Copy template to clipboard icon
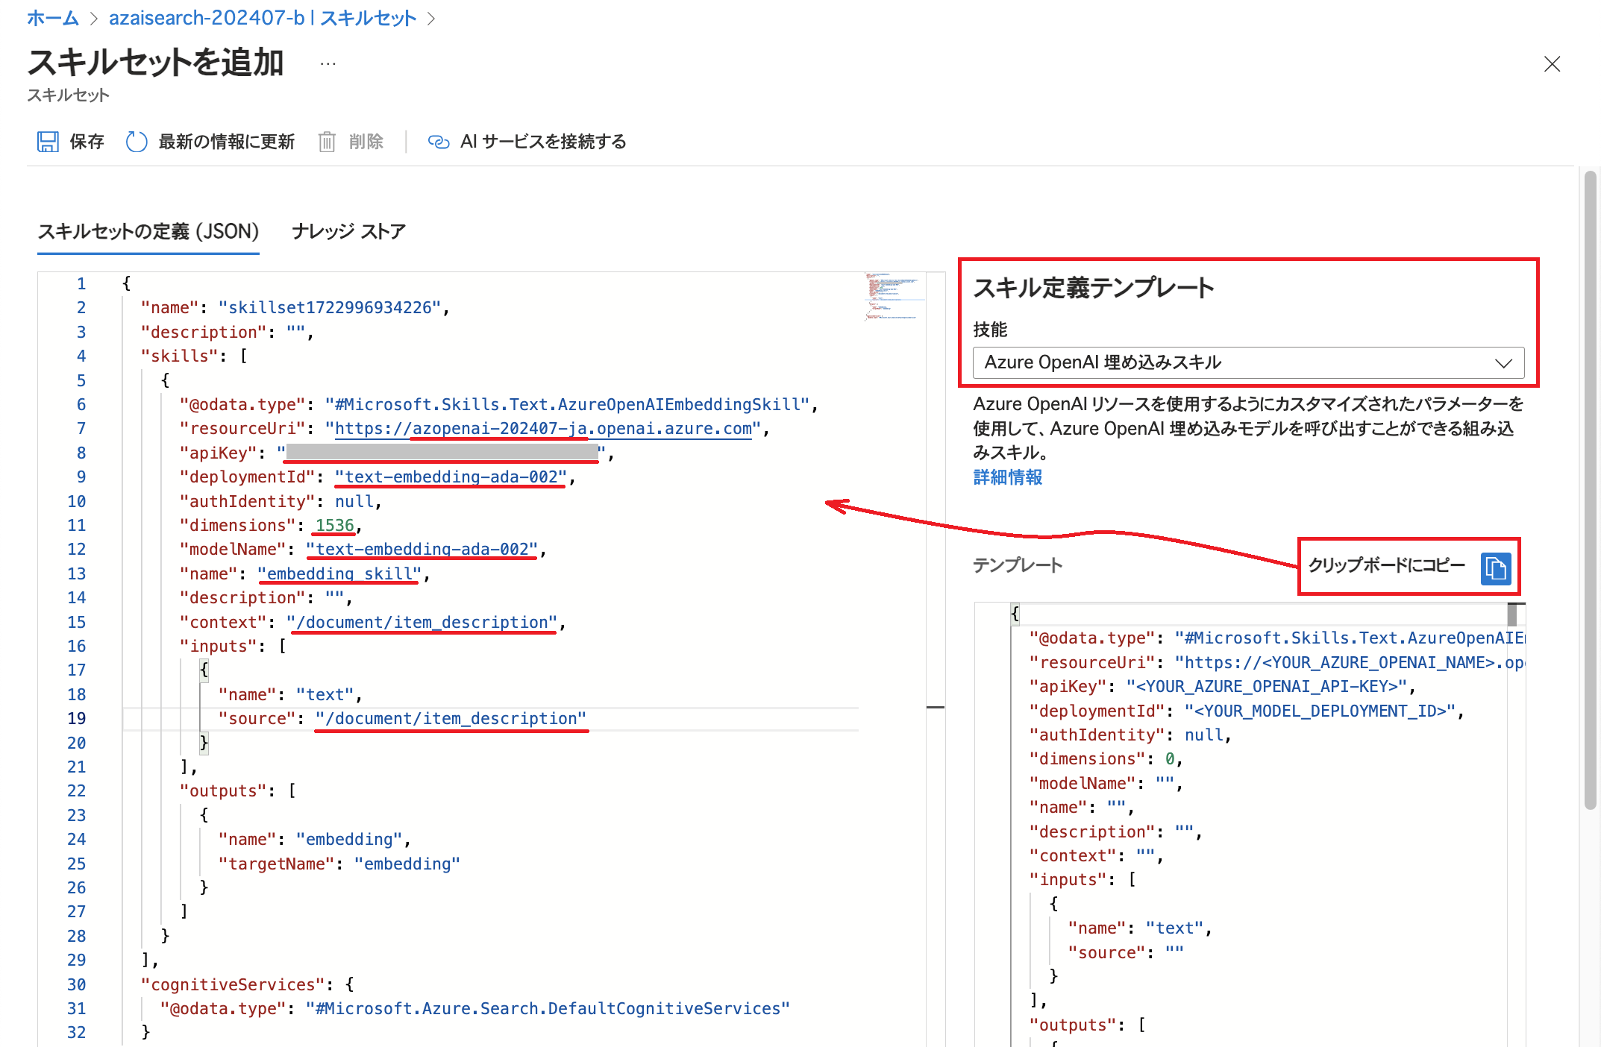 (1495, 568)
